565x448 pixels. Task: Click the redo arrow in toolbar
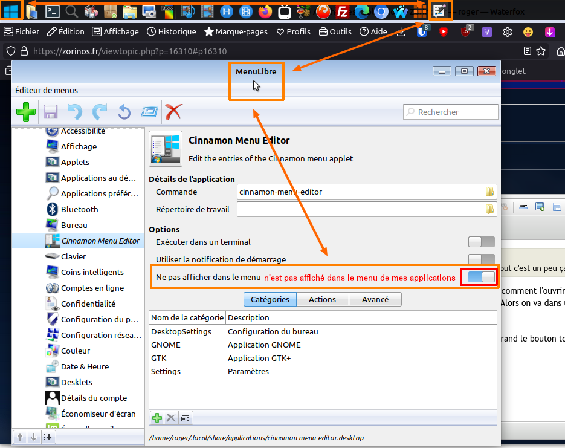click(99, 112)
